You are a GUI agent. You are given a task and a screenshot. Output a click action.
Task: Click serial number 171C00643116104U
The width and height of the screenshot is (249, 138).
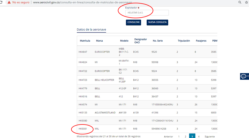[x=162, y=121]
